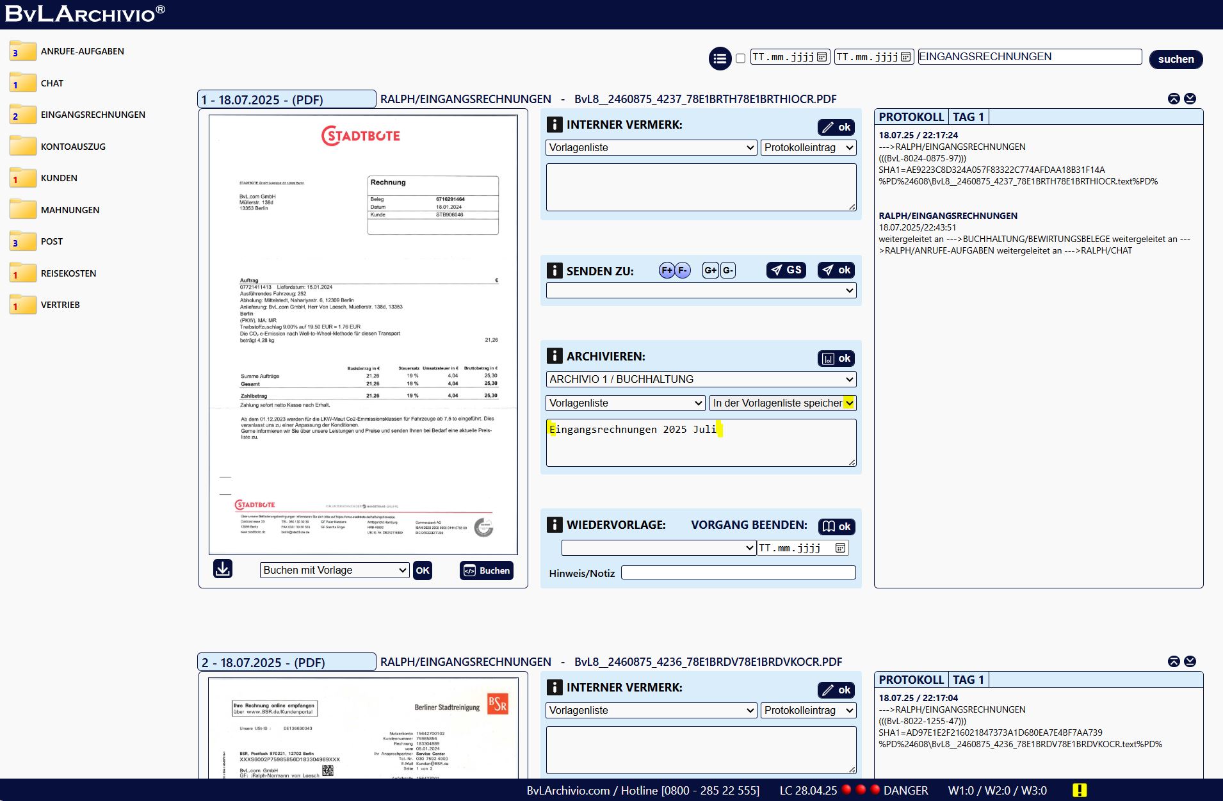Click into the Hinweis/Notiz input field

738,572
